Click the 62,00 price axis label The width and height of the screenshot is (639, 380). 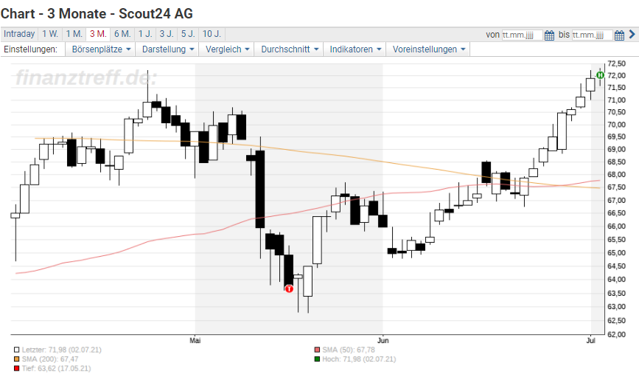[616, 335]
